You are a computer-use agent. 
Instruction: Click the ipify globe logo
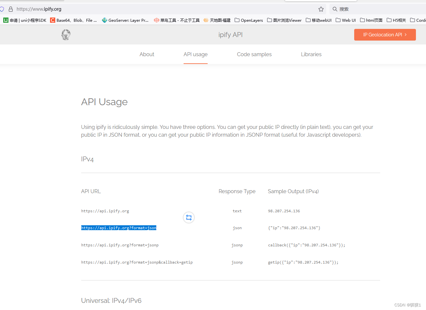pos(66,35)
